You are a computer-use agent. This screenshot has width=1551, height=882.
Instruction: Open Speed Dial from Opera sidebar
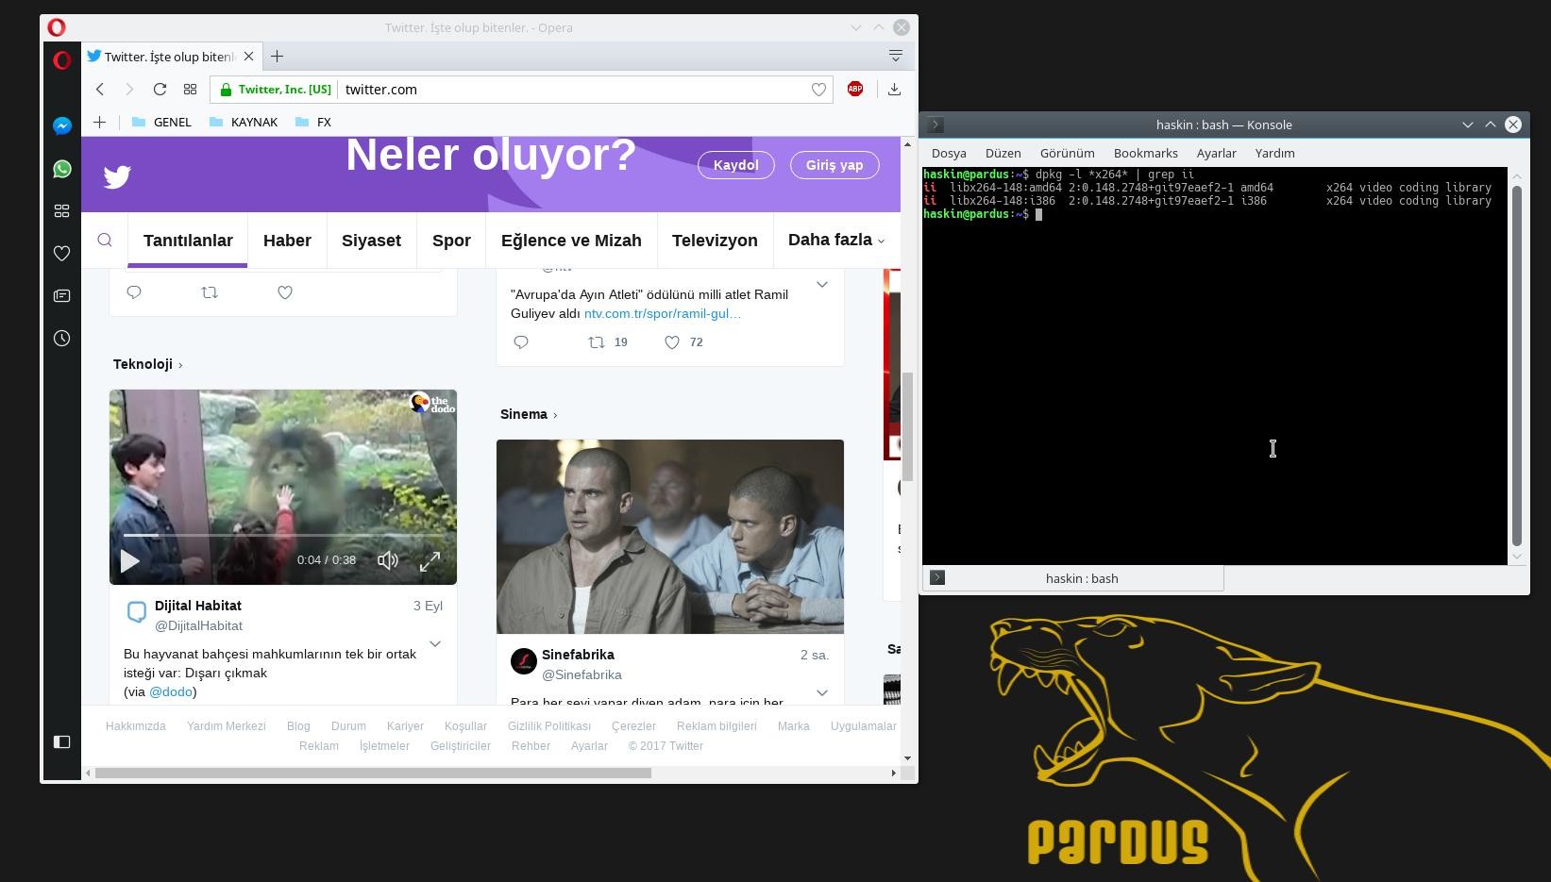click(x=61, y=211)
